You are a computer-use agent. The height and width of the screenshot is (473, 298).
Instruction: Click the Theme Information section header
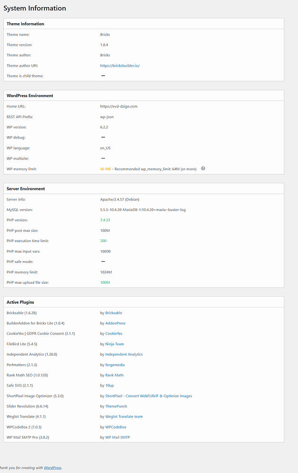click(26, 24)
